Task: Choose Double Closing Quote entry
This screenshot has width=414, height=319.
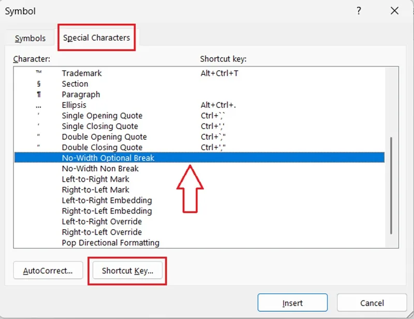Action: pyautogui.click(x=199, y=147)
